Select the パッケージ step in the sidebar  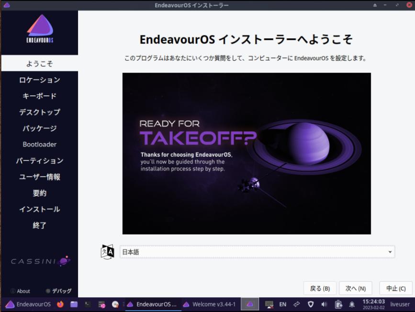[40, 128]
